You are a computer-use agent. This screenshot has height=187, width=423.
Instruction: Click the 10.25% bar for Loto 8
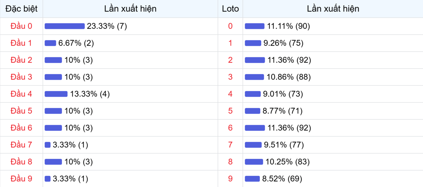pos(254,162)
